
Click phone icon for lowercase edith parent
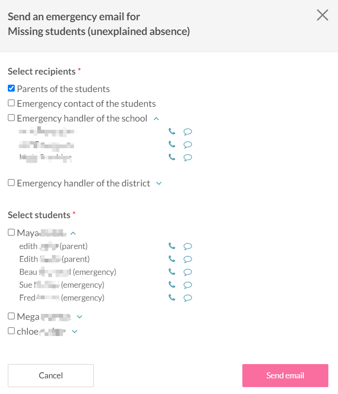coord(172,246)
